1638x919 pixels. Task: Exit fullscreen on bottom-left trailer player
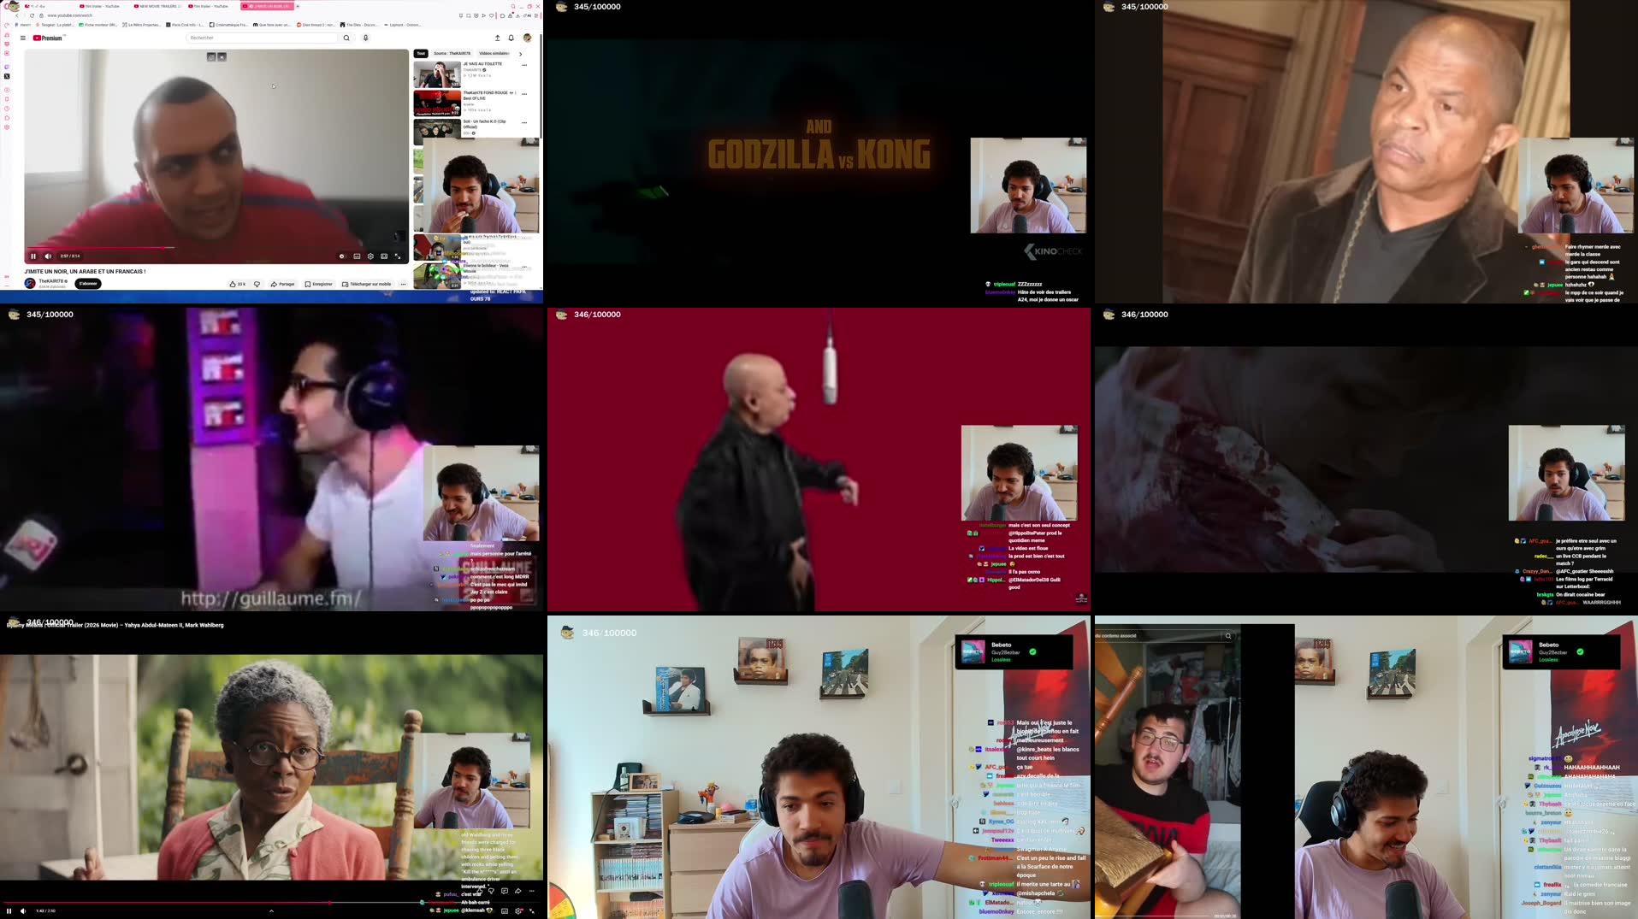pyautogui.click(x=532, y=910)
